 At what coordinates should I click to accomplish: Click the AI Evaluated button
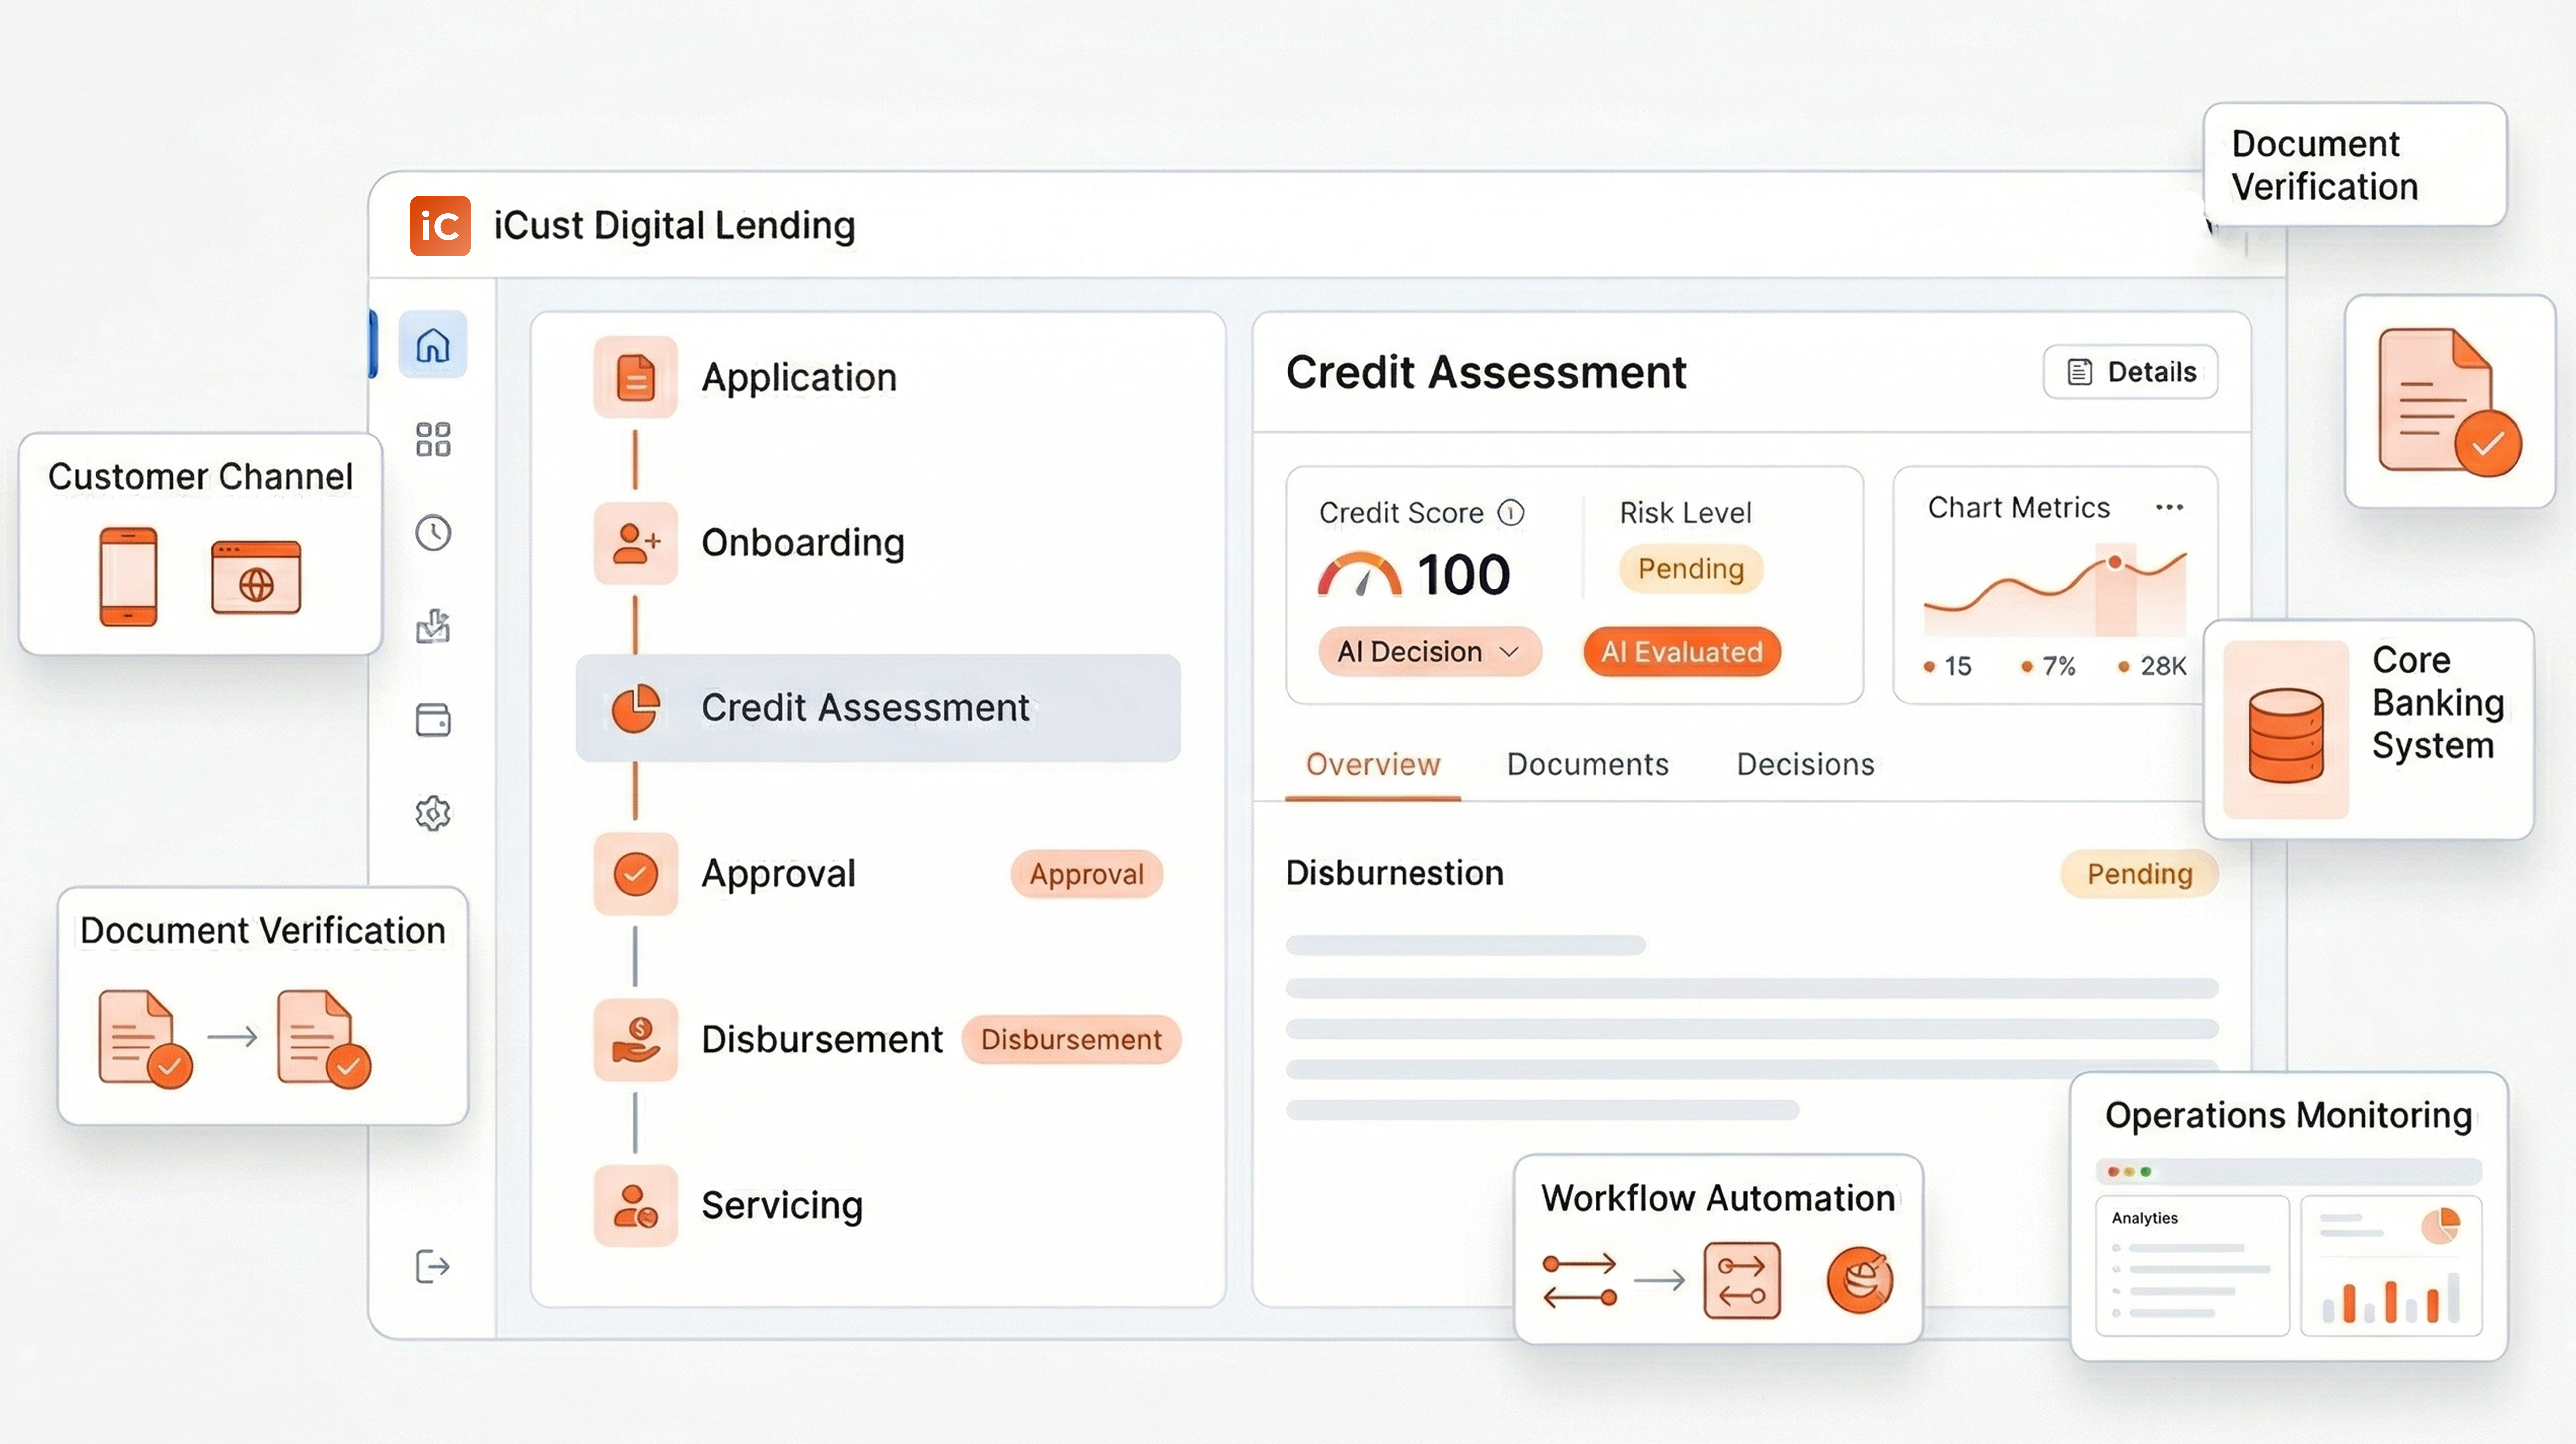(x=1682, y=652)
